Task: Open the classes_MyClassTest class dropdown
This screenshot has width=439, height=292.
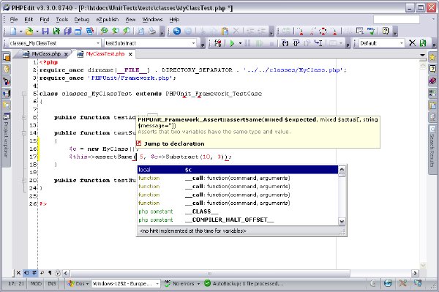Action: click(x=98, y=43)
